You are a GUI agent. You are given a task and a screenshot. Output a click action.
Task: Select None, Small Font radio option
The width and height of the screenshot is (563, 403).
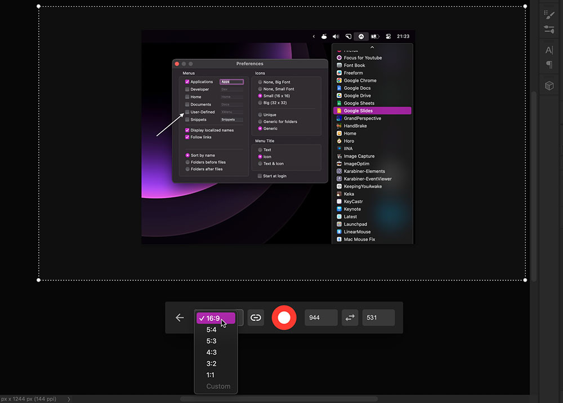[x=260, y=89]
